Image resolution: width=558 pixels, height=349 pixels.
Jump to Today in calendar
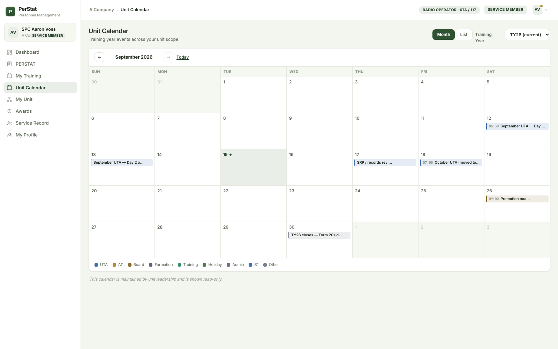182,57
